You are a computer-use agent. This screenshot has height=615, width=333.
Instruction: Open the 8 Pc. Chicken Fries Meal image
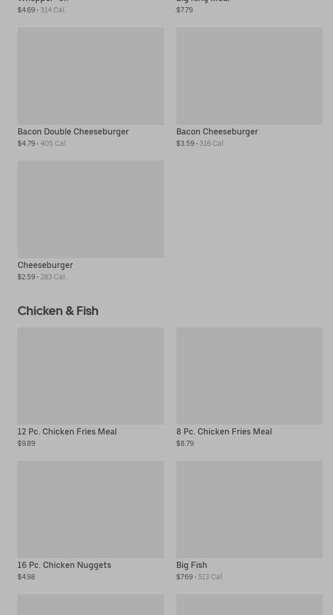pyautogui.click(x=249, y=376)
